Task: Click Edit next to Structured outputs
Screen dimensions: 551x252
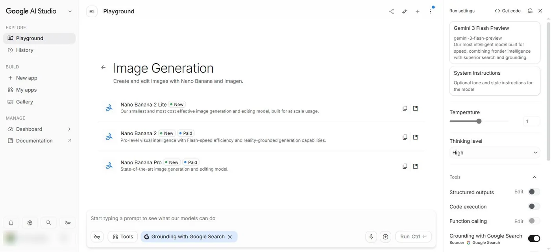Action: 519,192
